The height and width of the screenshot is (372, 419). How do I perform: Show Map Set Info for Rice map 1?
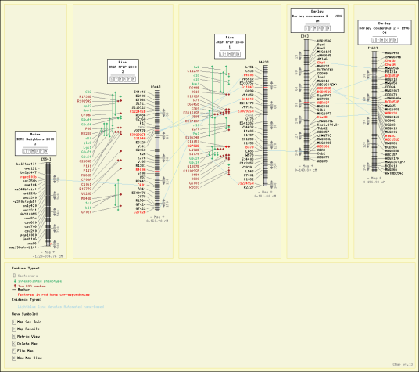[220, 54]
